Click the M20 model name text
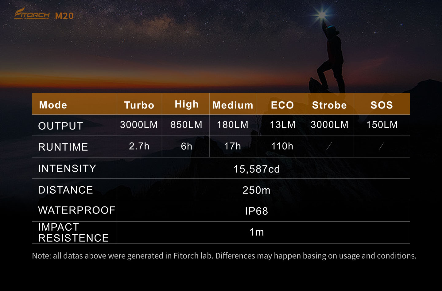The width and height of the screenshot is (442, 291). coord(64,16)
